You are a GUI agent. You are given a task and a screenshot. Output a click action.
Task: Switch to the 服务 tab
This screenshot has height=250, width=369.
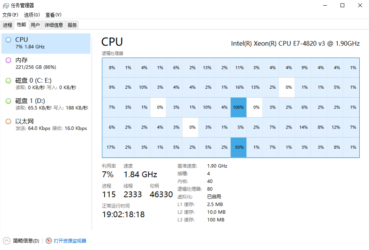point(72,25)
